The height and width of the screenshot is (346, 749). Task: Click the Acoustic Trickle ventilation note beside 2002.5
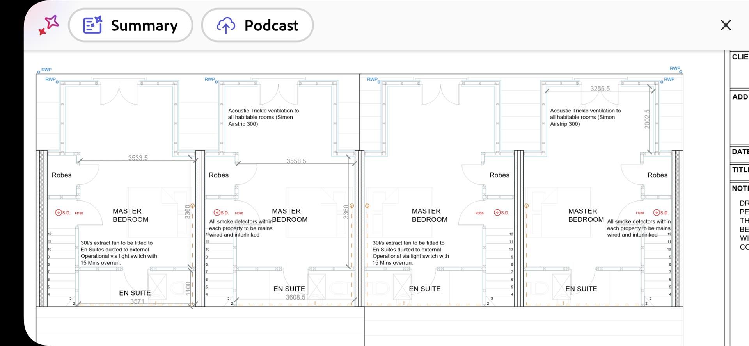585,117
